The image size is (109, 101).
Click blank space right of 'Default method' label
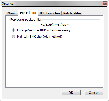point(84,24)
